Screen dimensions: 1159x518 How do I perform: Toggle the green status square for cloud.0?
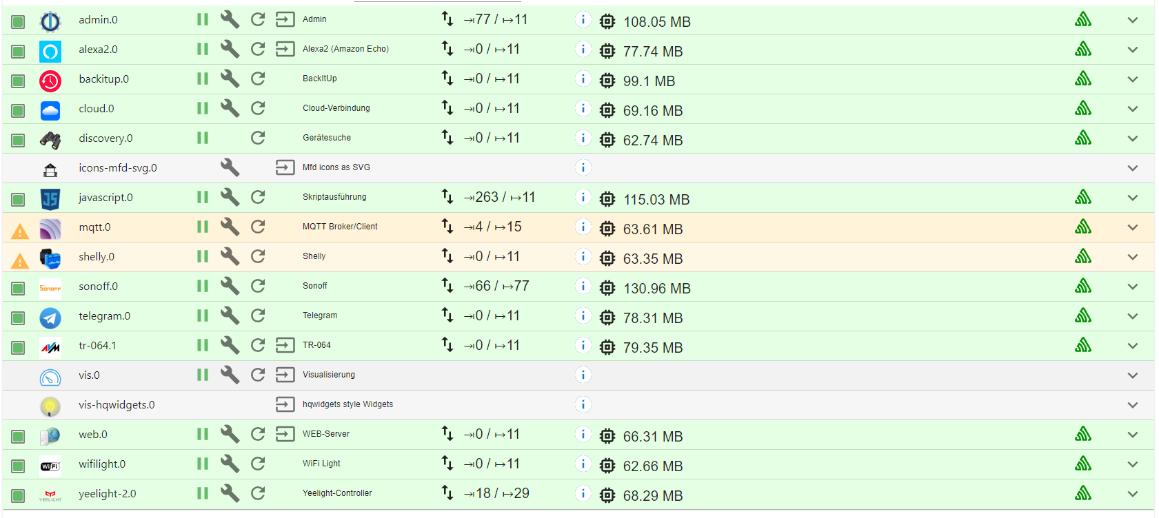coord(19,111)
